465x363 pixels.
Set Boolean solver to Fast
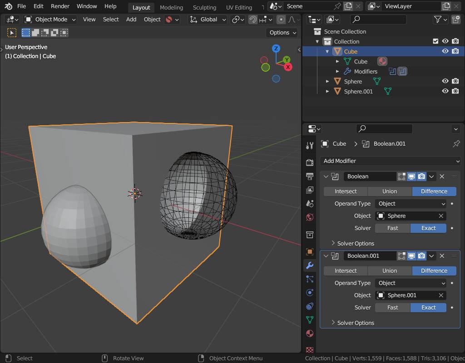point(393,228)
